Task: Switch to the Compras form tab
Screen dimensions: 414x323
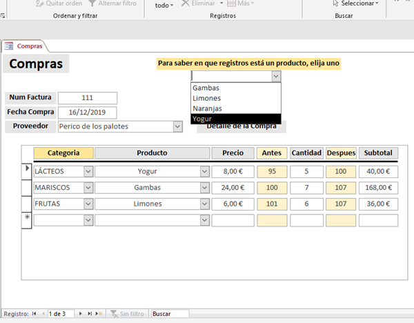Action: [x=25, y=46]
